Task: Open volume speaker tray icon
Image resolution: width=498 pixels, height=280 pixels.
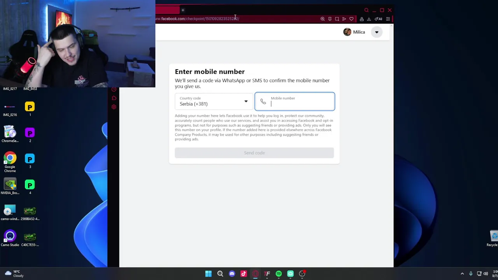Action: click(x=486, y=274)
